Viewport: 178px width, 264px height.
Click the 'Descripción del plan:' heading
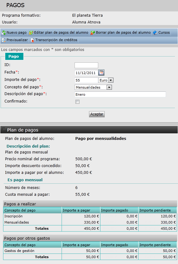28,146
